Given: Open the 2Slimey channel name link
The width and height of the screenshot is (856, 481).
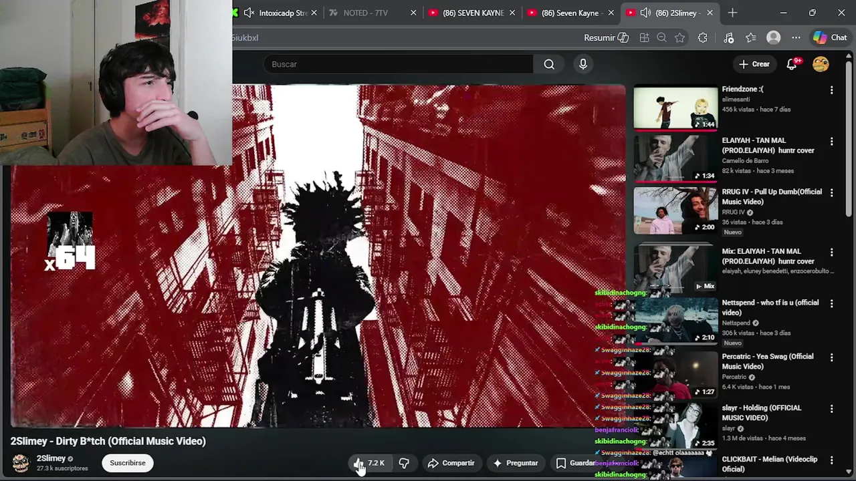Looking at the screenshot, I should 51,458.
